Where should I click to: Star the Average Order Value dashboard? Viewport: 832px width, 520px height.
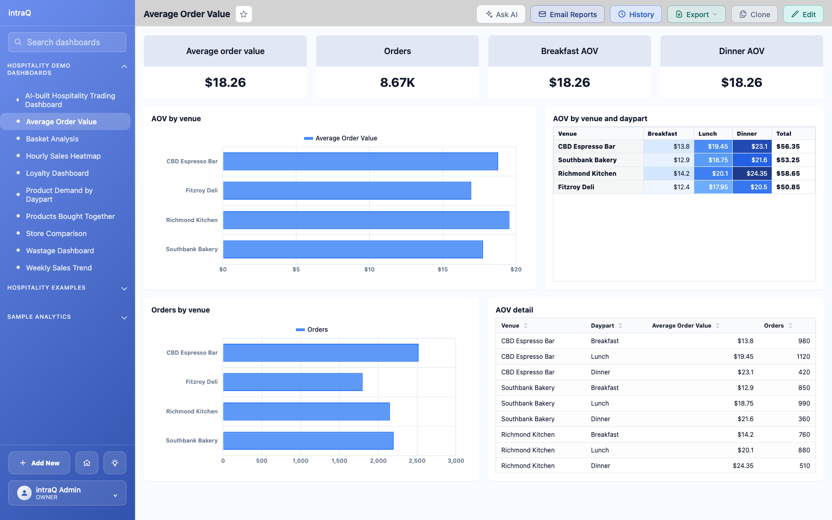pos(243,14)
